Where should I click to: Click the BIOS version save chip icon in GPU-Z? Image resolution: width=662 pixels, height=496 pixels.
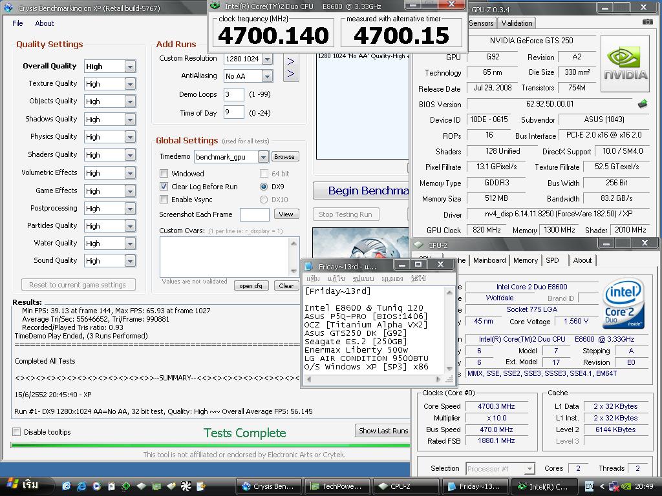643,104
